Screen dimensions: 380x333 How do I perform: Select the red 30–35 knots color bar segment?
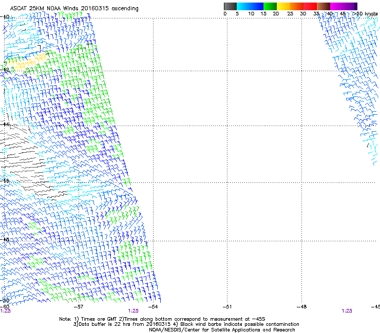pos(310,6)
